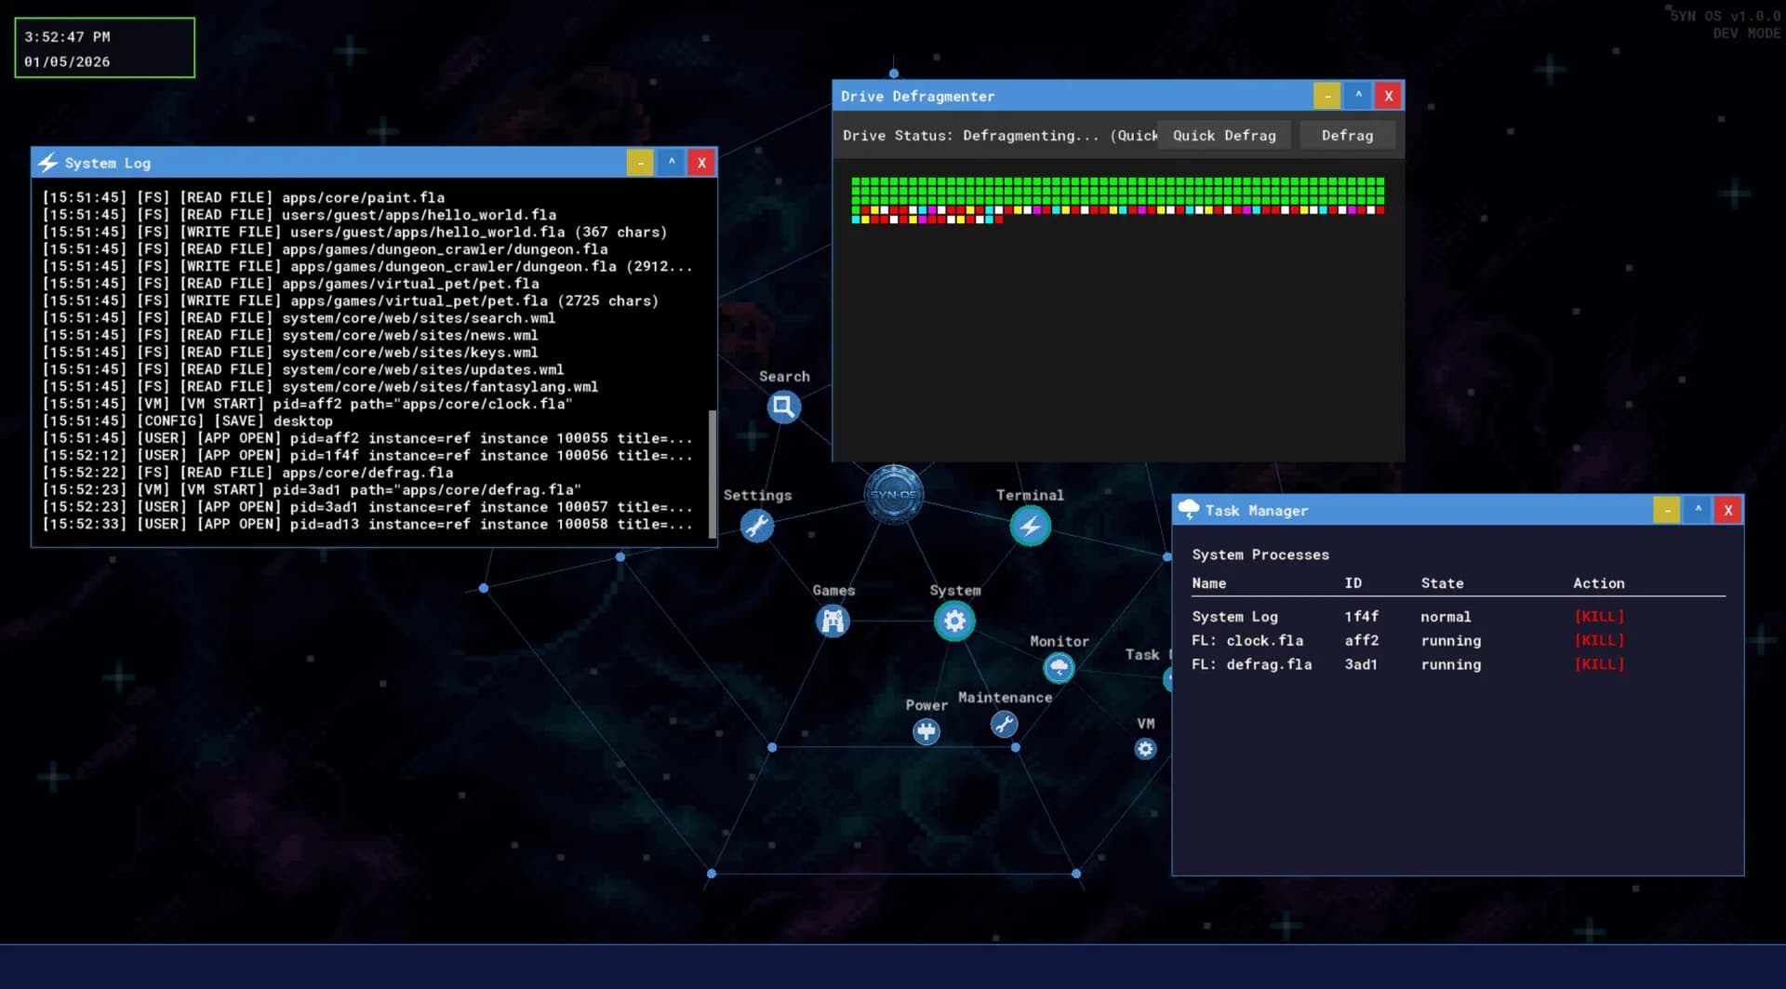The image size is (1786, 989).
Task: Click the date 01/05/2026
Action: [x=67, y=61]
